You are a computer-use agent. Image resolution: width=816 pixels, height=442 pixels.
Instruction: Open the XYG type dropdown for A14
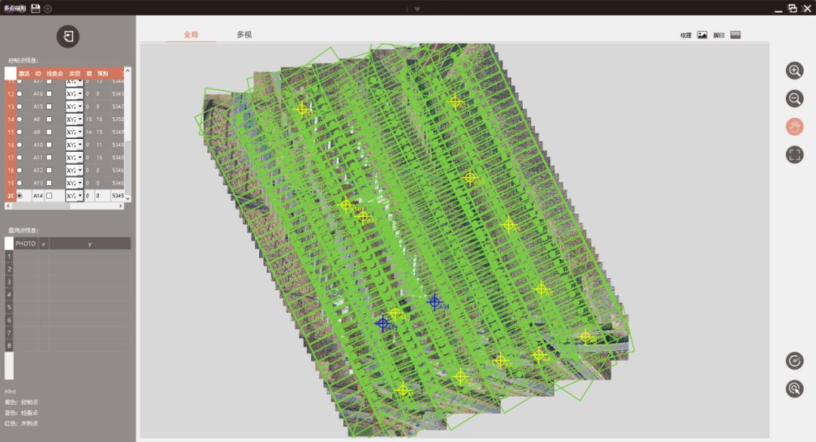[x=74, y=196]
